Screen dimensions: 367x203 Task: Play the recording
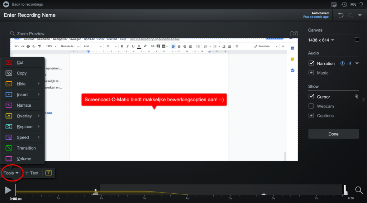8,190
